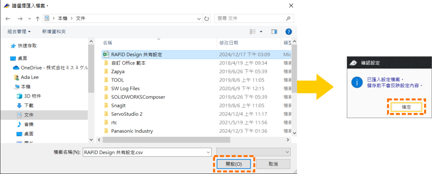Select ServoStudio 2 folder

click(127, 114)
